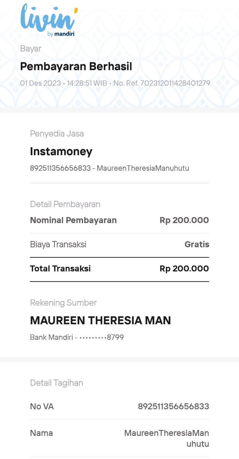Tap the MAUREEN THERESIA MAN account name
Viewport: 239px width, 459px height.
(x=100, y=320)
